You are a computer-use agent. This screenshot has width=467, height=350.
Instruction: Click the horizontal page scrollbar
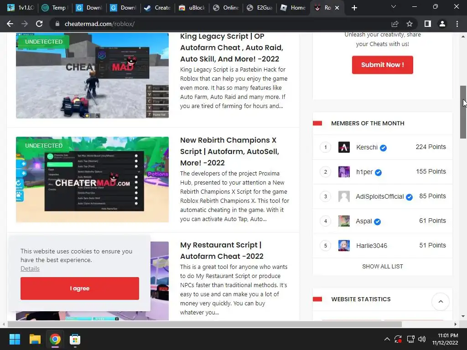205,324
